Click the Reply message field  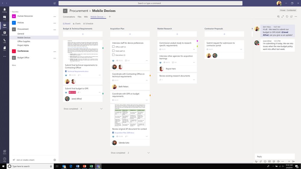(x=275, y=156)
